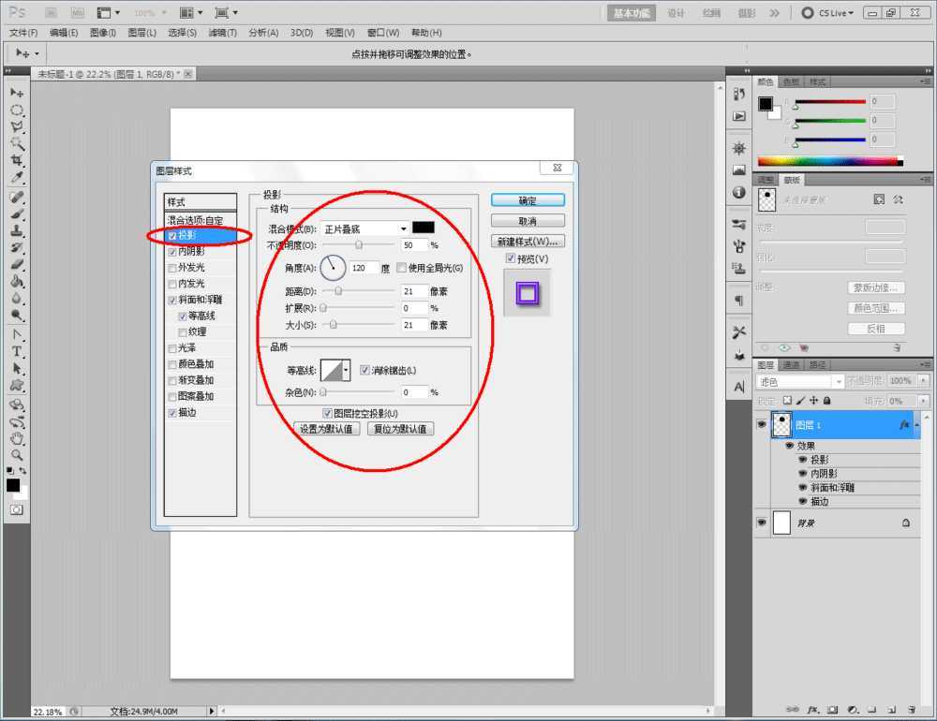Click the delete layer trash icon
This screenshot has width=937, height=721.
coord(910,710)
